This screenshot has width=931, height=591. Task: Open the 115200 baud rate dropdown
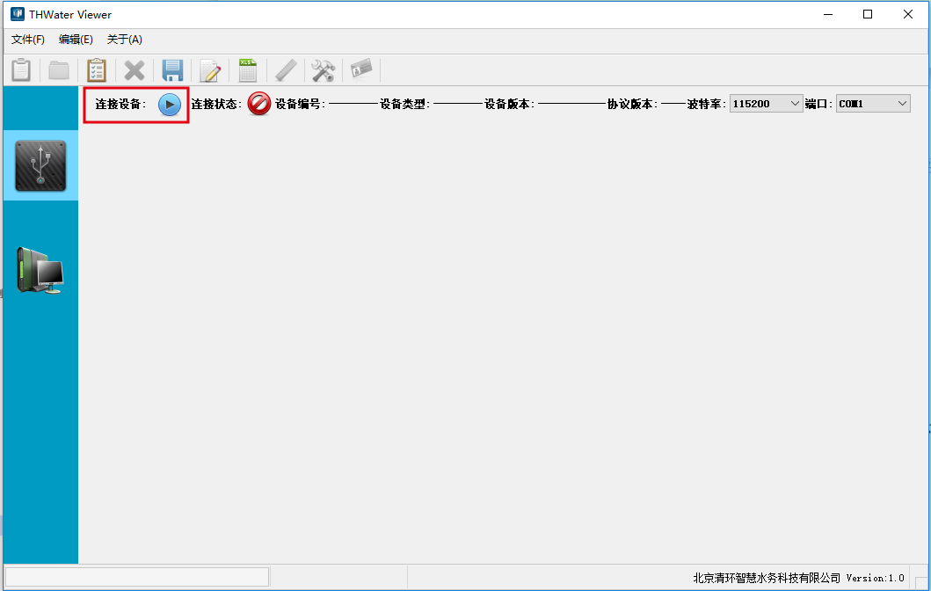pos(766,104)
